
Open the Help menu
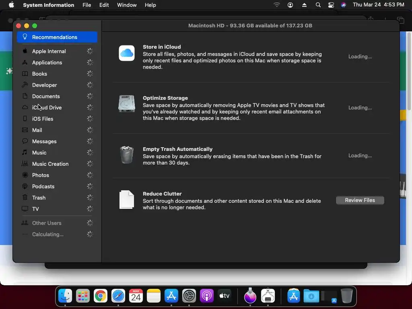[x=150, y=5]
